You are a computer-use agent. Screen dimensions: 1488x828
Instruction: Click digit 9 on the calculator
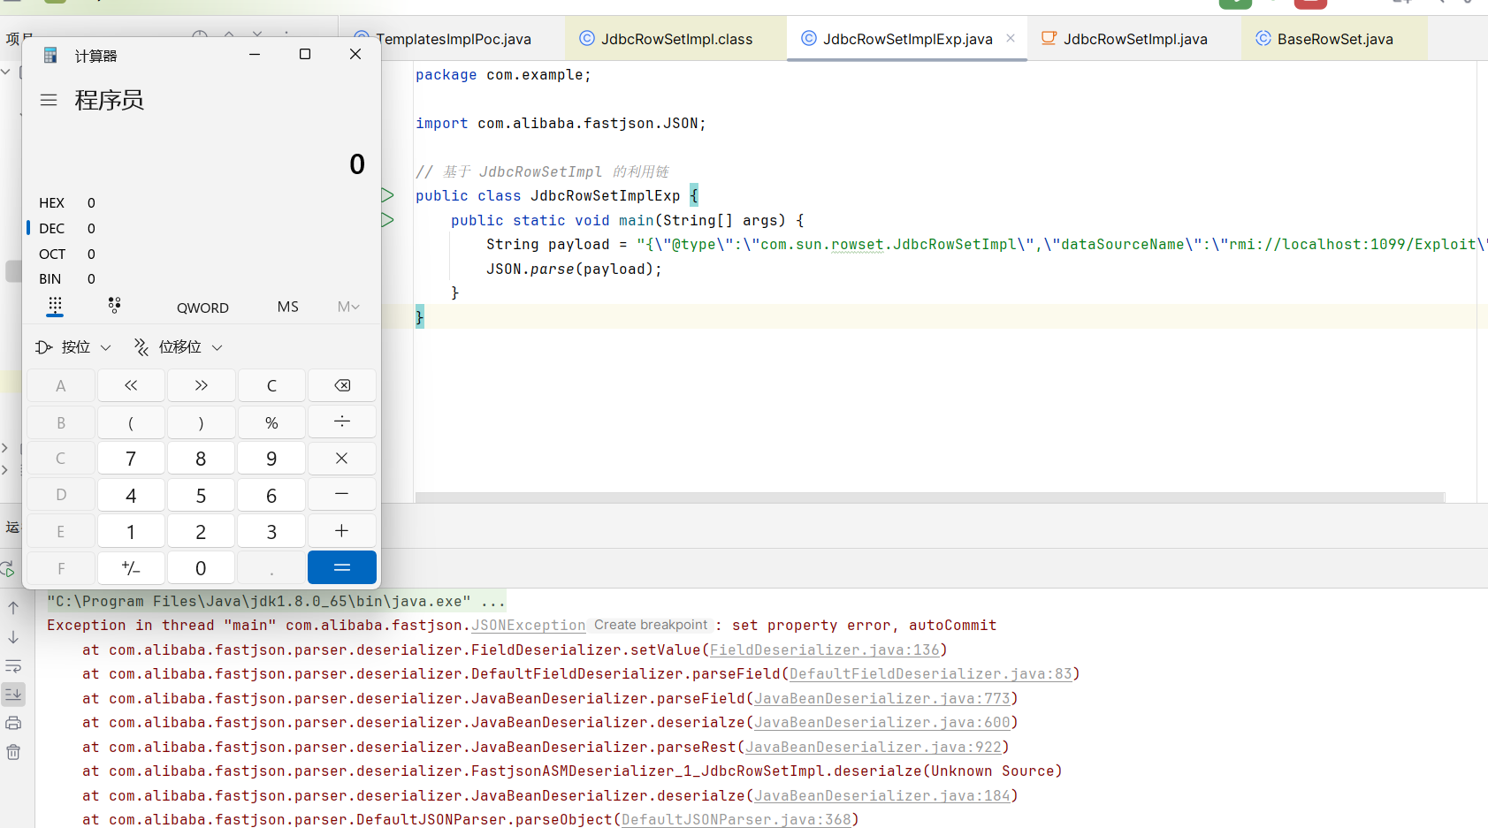click(271, 459)
